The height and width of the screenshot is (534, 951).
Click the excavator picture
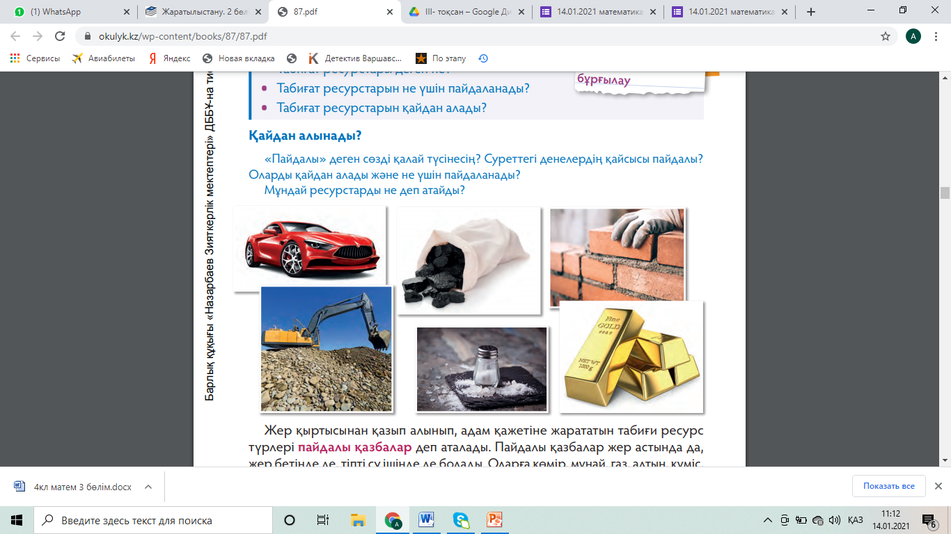pos(326,348)
